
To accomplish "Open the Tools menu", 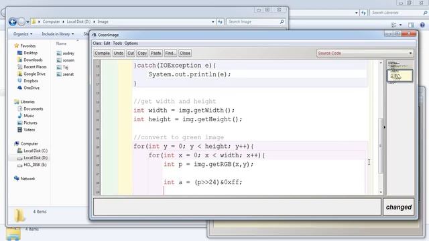I will click(x=117, y=43).
